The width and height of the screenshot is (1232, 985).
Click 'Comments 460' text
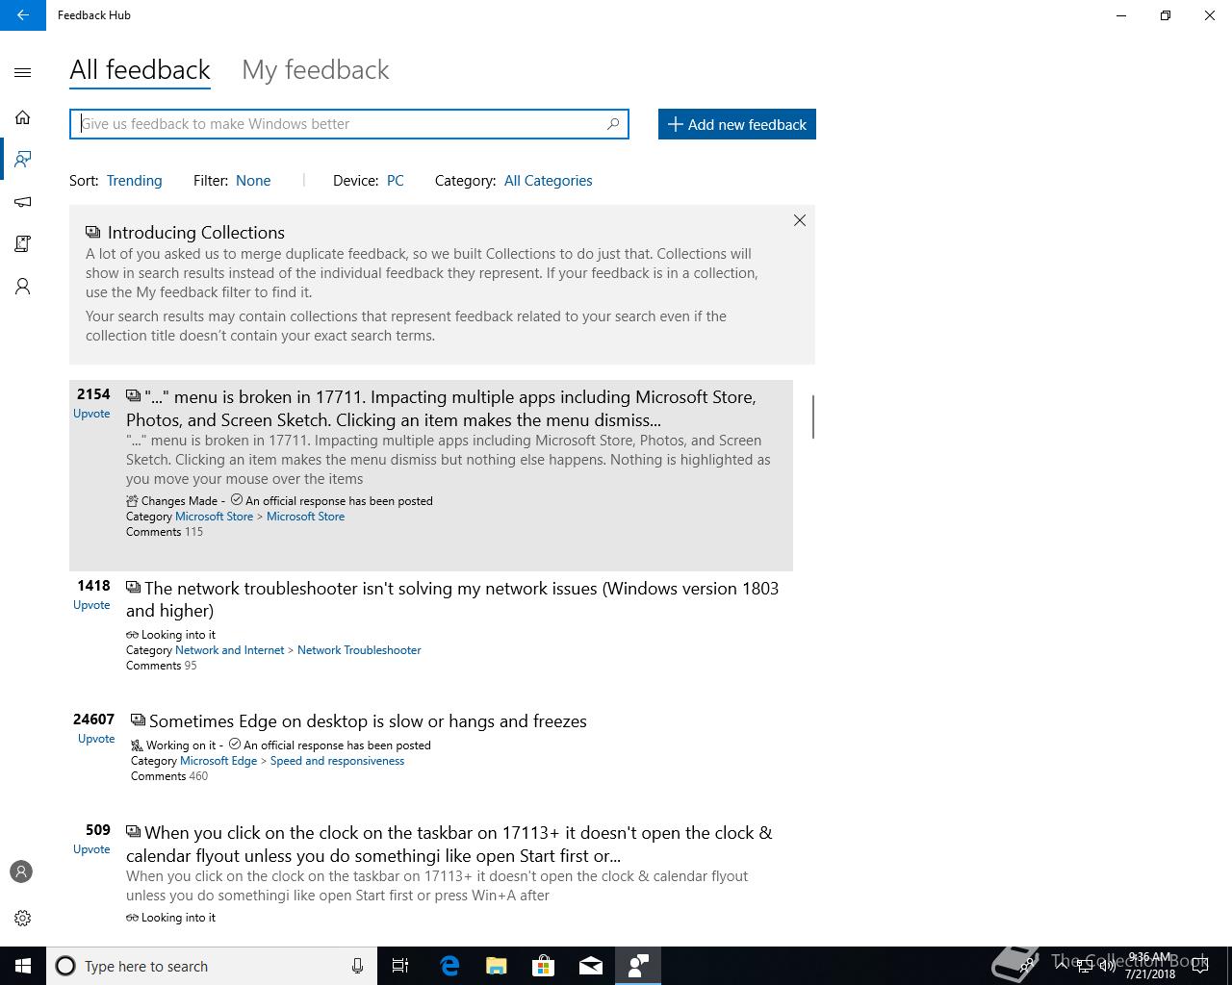pos(169,776)
